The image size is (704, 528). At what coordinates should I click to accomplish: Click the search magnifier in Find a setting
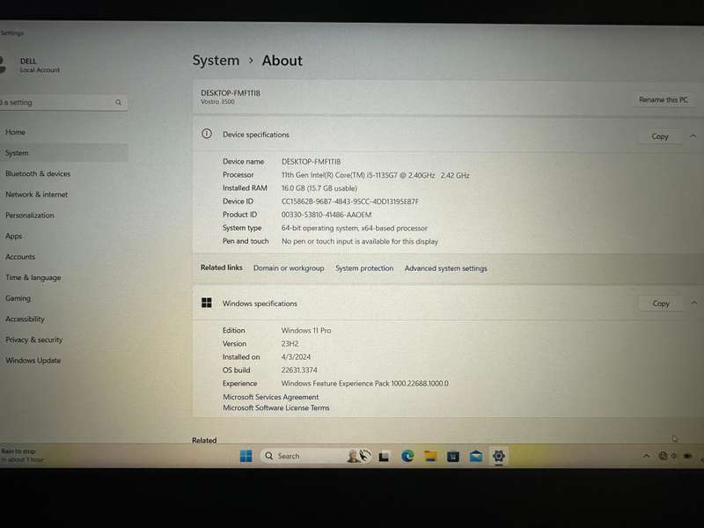pos(118,102)
